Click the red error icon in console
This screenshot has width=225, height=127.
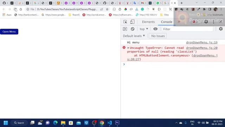click(124, 48)
